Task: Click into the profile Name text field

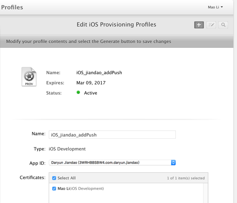Action: (x=112, y=135)
